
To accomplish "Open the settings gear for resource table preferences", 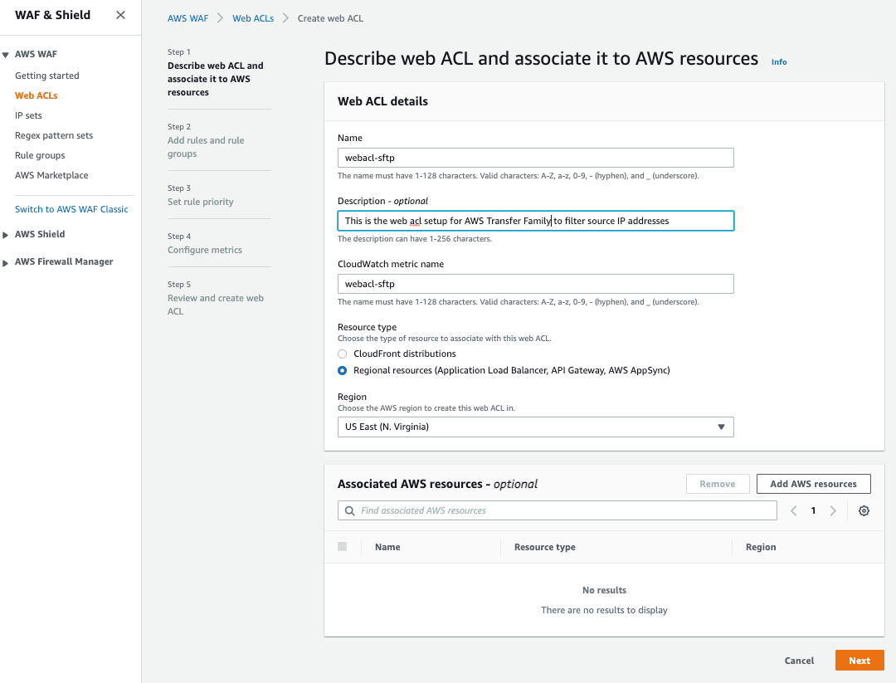I will click(864, 510).
